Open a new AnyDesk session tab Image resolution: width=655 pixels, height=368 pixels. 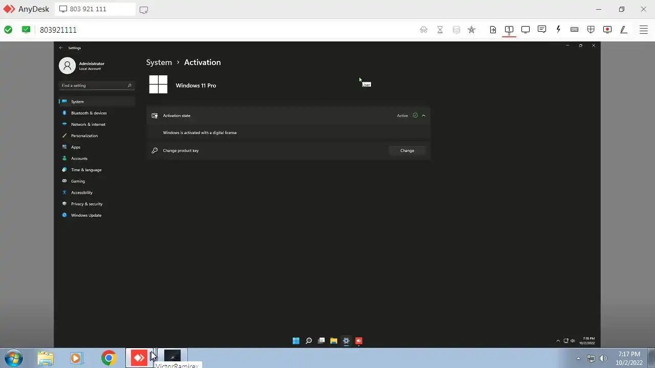tap(144, 10)
